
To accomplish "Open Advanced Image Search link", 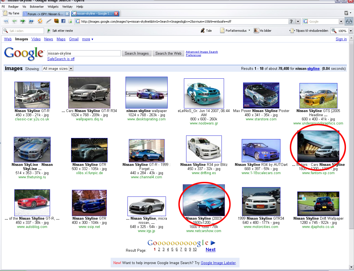I will click(202, 52).
